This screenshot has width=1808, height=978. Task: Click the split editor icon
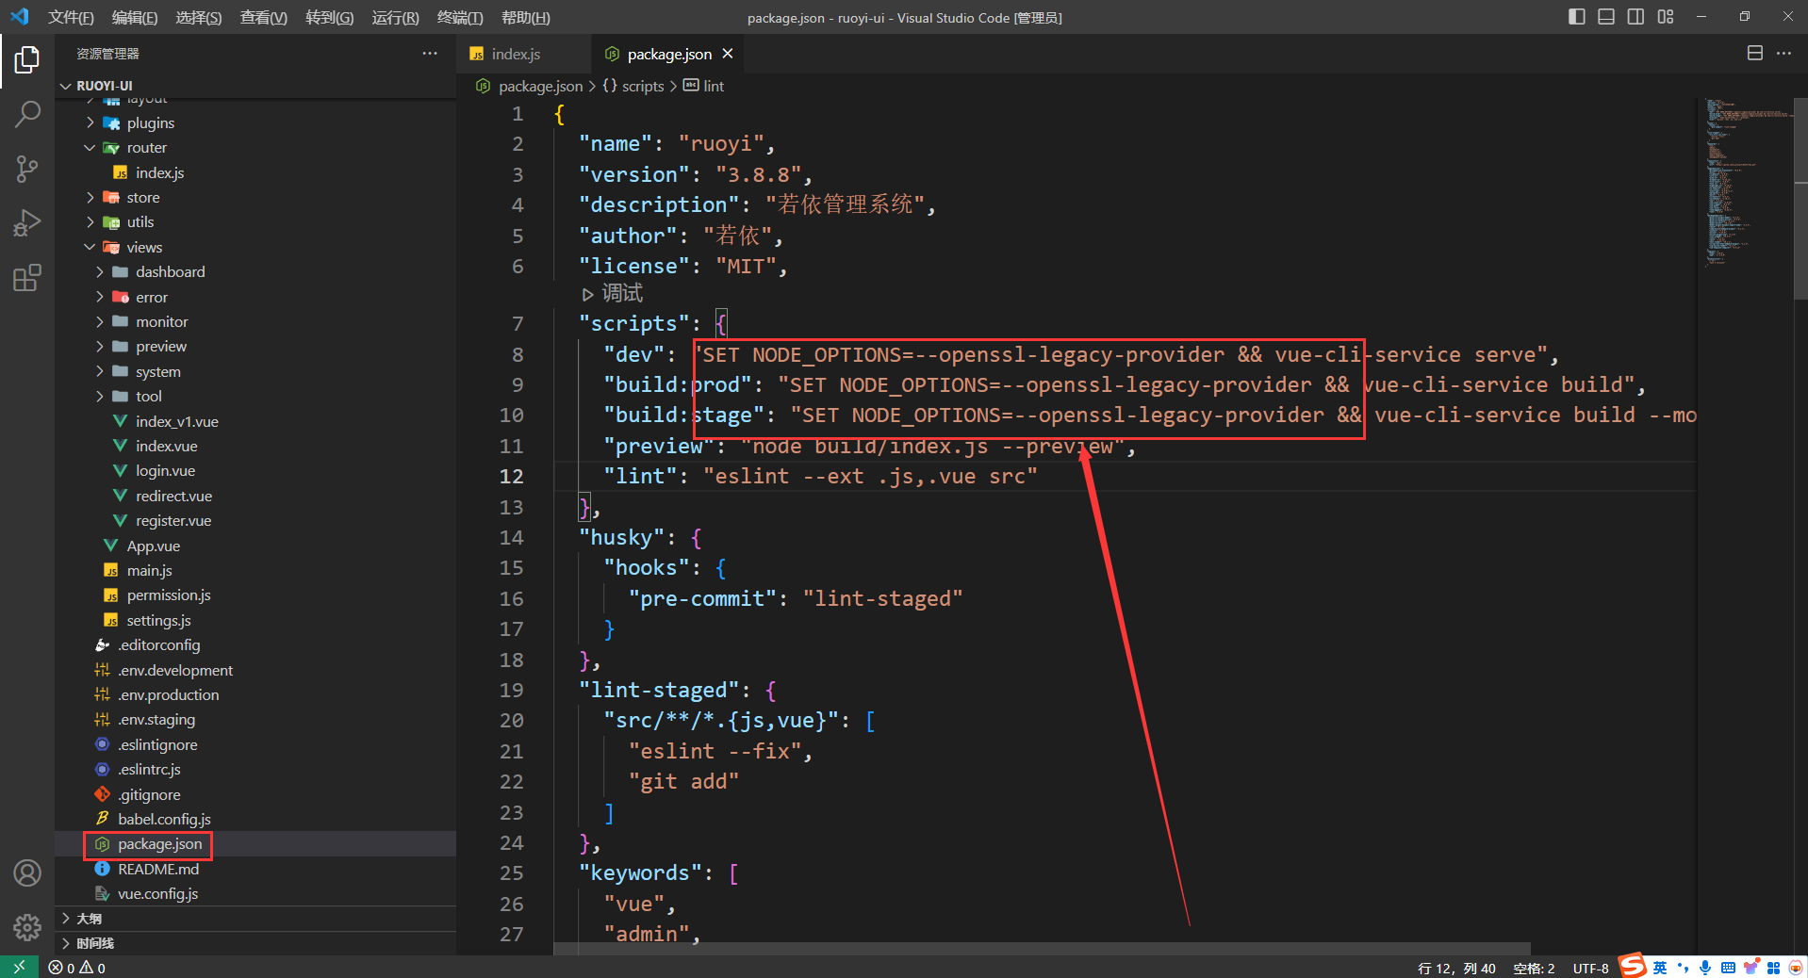pos(1755,54)
